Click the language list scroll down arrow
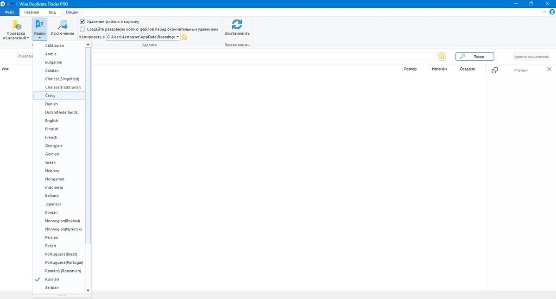This screenshot has width=556, height=299. pyautogui.click(x=88, y=290)
